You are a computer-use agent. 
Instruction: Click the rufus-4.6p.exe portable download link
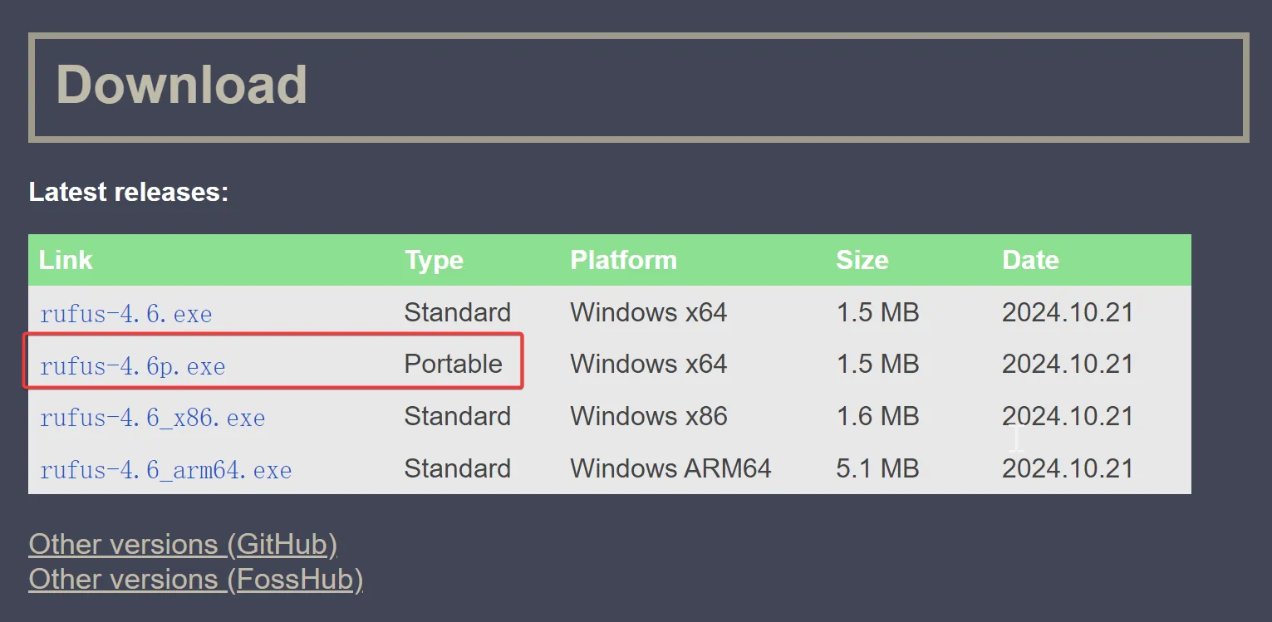click(x=132, y=366)
